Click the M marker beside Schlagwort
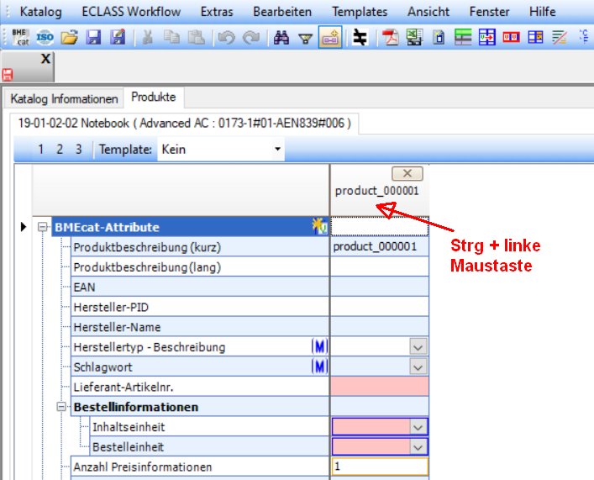Viewport: 594px width, 480px height. click(319, 367)
